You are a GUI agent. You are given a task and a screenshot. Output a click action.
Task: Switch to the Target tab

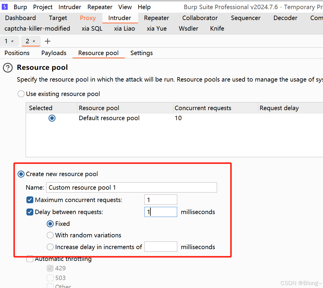click(58, 18)
